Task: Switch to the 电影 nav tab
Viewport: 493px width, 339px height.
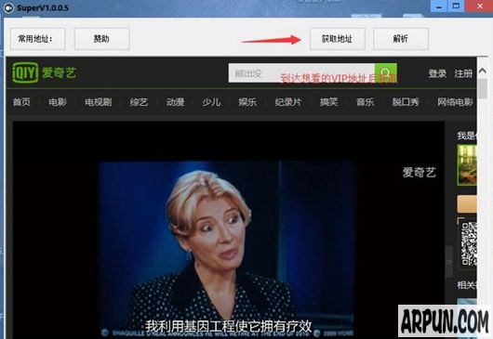Action: pos(58,102)
